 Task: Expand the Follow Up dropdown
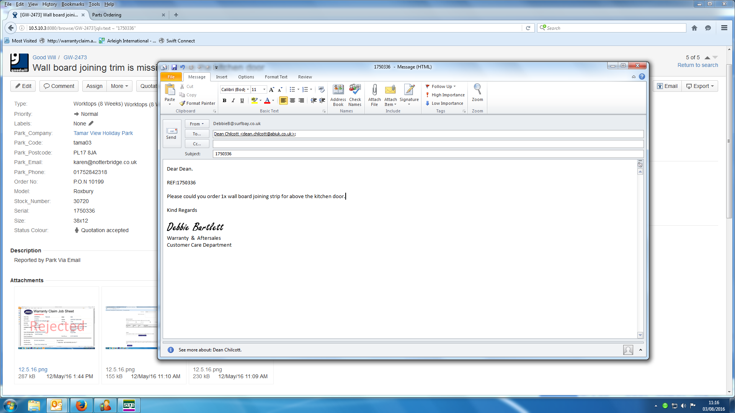tap(454, 86)
